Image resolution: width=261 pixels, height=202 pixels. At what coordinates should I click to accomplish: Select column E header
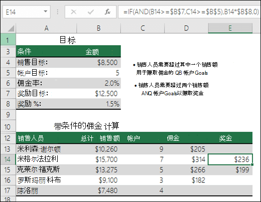230,28
